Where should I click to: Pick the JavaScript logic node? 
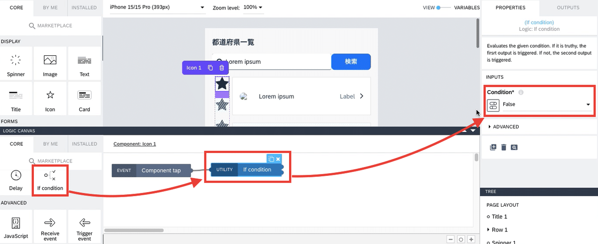16,227
